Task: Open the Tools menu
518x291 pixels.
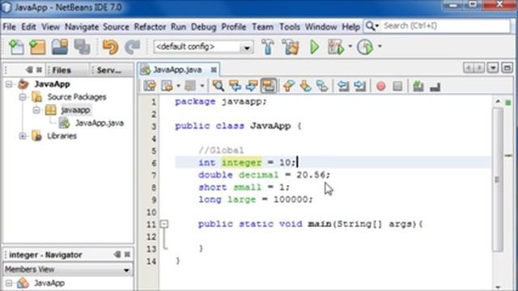Action: pyautogui.click(x=290, y=27)
